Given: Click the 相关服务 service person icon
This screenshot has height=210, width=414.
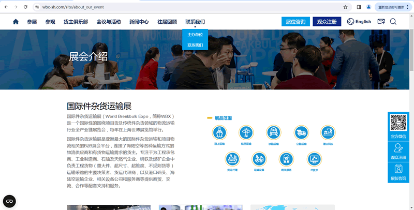Looking at the screenshot, I should (286, 159).
